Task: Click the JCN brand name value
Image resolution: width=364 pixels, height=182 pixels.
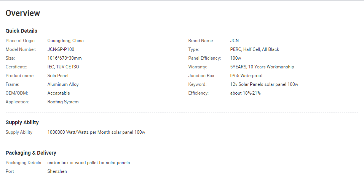Action: point(235,41)
